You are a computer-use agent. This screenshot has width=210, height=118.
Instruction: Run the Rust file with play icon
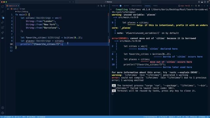point(98,6)
